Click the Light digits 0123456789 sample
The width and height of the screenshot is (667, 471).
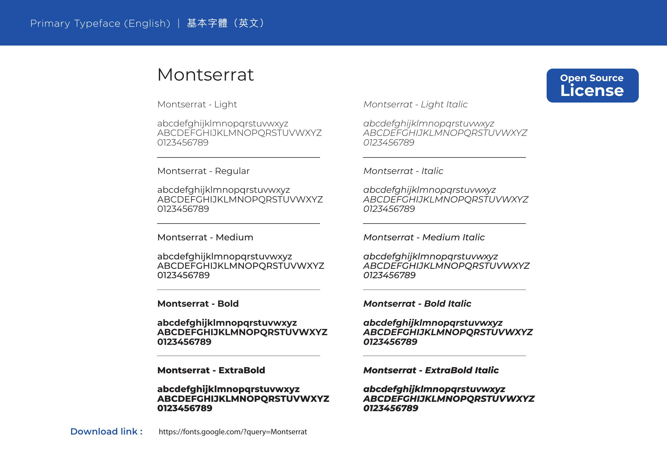(183, 142)
